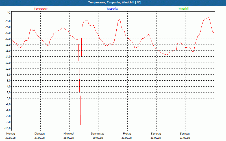This screenshot has width=226, height=141.
Task: Click the Dienstag day label
Action: click(40, 134)
